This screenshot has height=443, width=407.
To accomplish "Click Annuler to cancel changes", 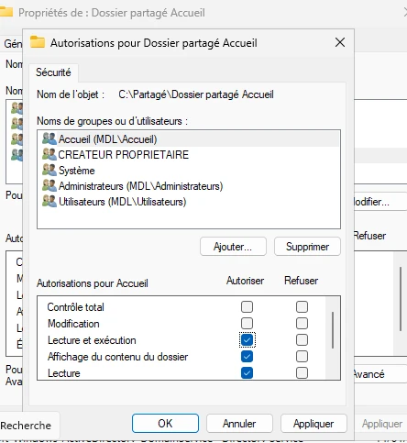I will click(x=239, y=424).
